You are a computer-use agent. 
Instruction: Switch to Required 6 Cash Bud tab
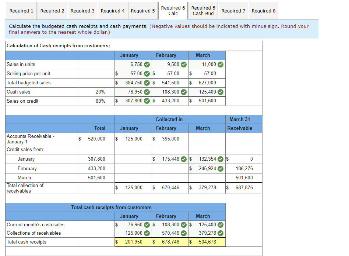click(203, 11)
